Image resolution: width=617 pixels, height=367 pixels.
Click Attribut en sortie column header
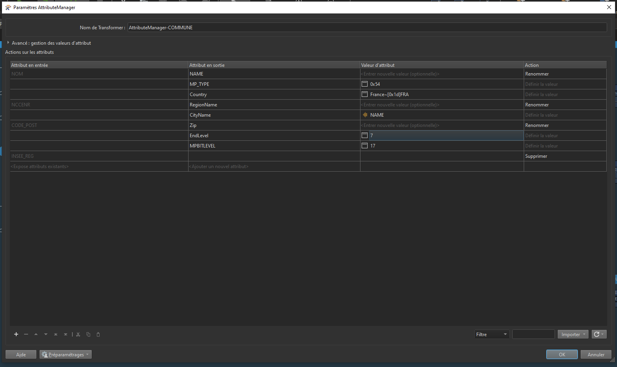point(274,65)
